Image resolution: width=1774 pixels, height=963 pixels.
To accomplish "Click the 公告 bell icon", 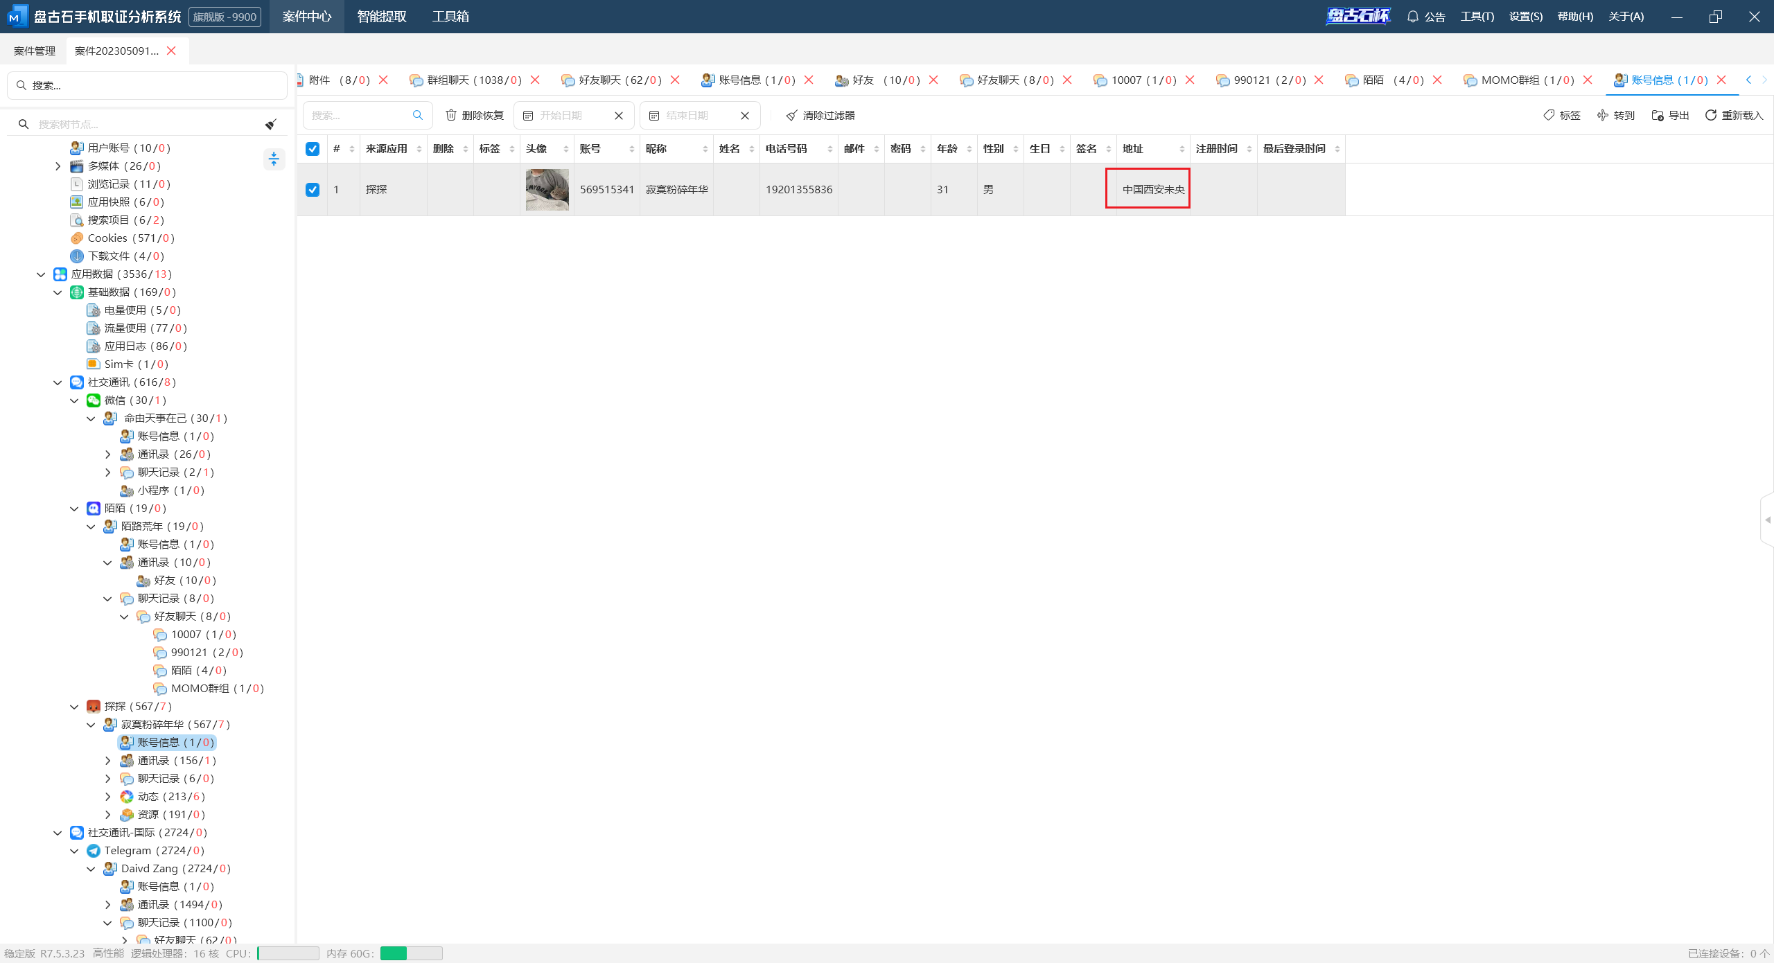I will [x=1413, y=17].
